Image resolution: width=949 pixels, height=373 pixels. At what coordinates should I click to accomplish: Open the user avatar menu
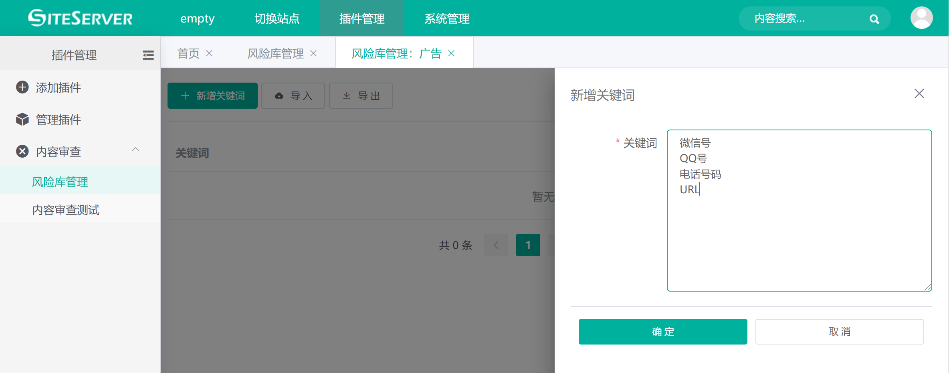(x=921, y=18)
